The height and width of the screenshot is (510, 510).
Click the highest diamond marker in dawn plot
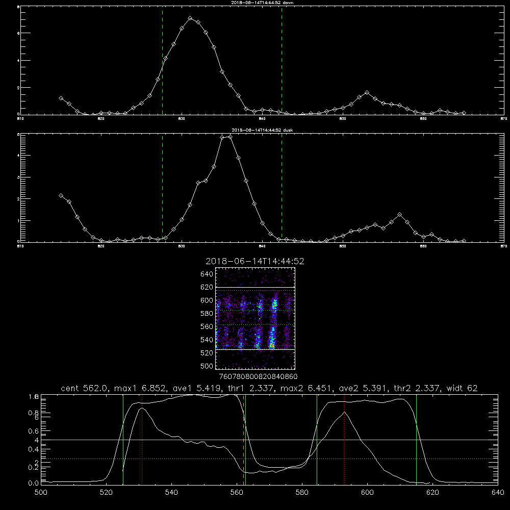[190, 18]
